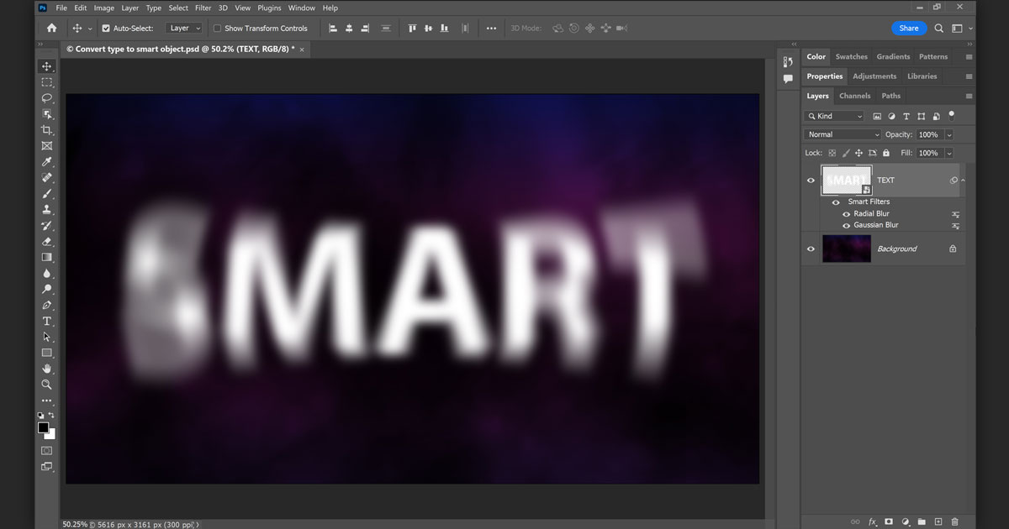Enable Show Transform Controls checkbox
This screenshot has height=529, width=1009.
(x=218, y=29)
